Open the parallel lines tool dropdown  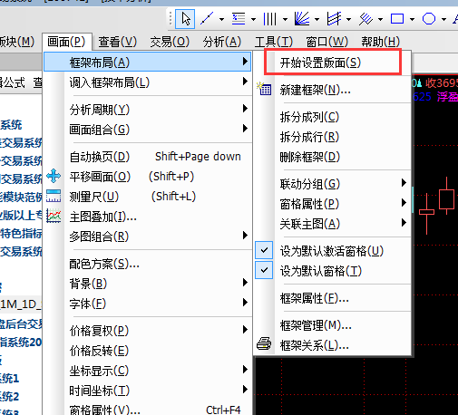380,20
